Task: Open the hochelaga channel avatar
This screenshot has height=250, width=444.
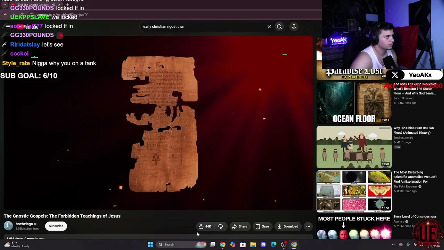Action: pyautogui.click(x=8, y=226)
